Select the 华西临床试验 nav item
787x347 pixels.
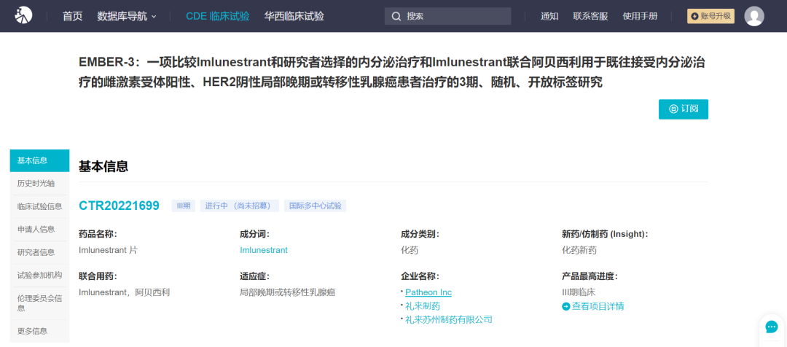pos(294,16)
